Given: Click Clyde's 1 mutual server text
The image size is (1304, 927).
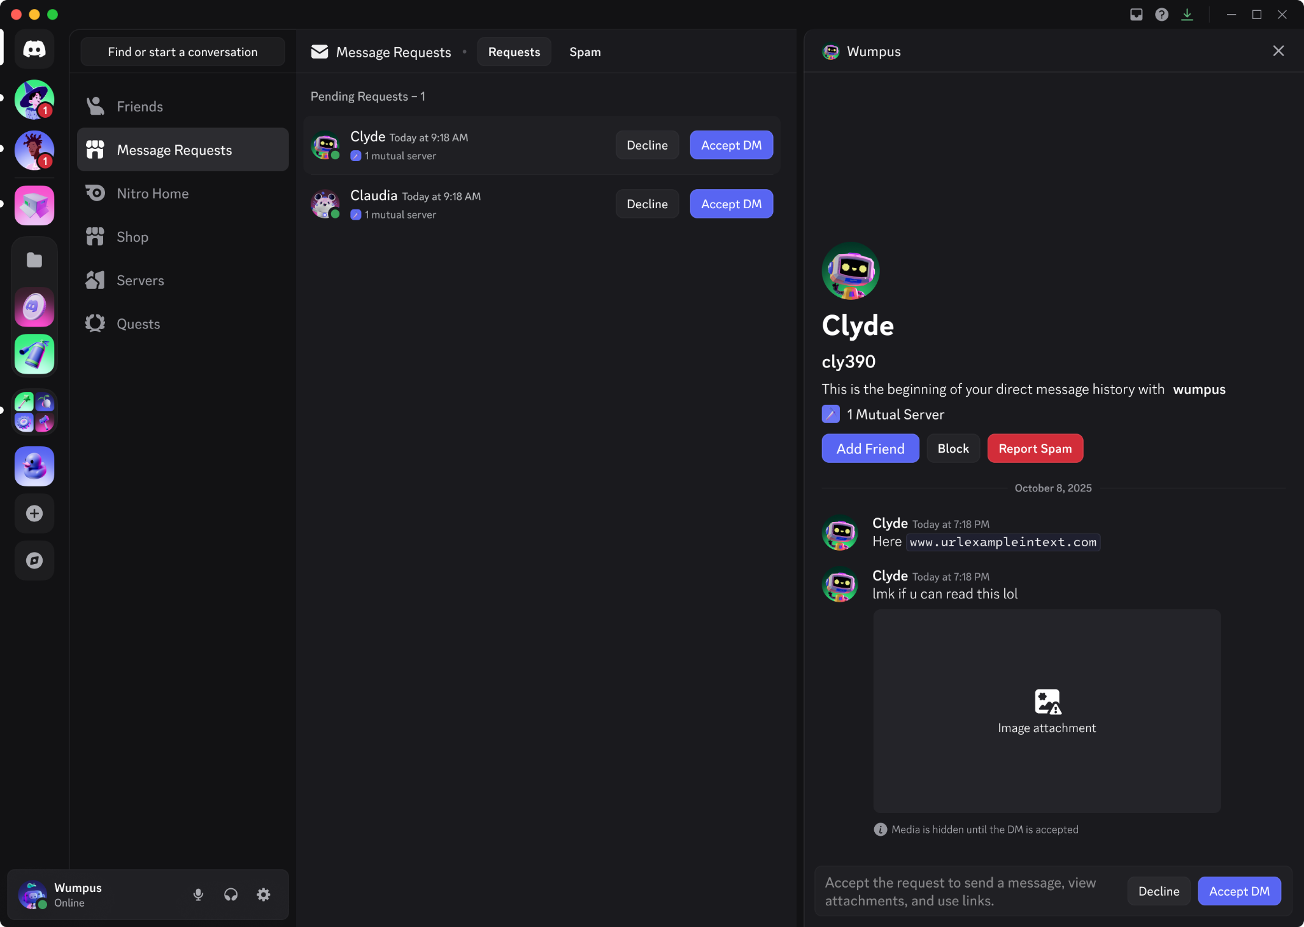Looking at the screenshot, I should pos(400,156).
